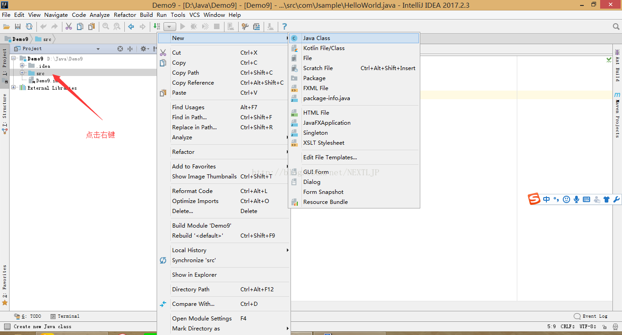Viewport: 622px width, 335px height.
Task: Toggle read-only lock icon in status bar
Action: (604, 327)
